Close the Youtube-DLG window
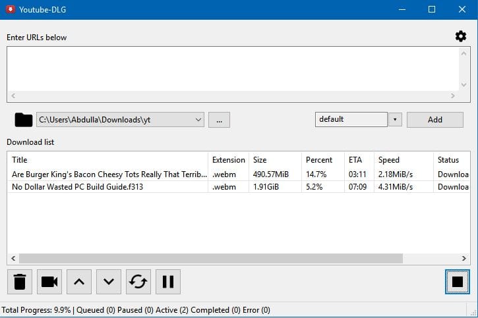 click(462, 9)
